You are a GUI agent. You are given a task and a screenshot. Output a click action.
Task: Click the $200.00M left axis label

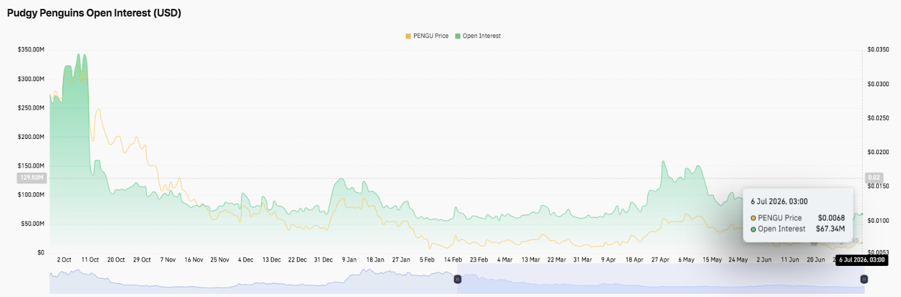(x=31, y=137)
